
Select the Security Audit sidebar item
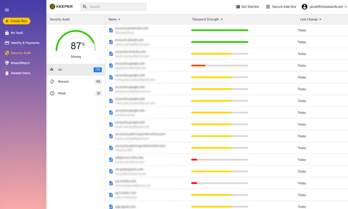[x=22, y=53]
